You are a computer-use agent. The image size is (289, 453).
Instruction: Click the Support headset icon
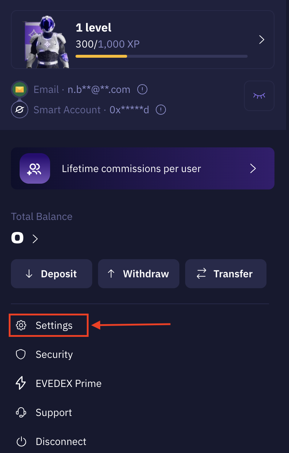coord(21,412)
